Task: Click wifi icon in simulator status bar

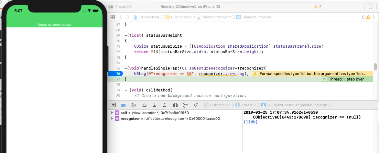Action: tap(89, 11)
